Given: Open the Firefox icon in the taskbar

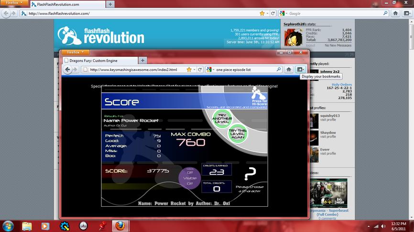Looking at the screenshot, I should [120, 226].
